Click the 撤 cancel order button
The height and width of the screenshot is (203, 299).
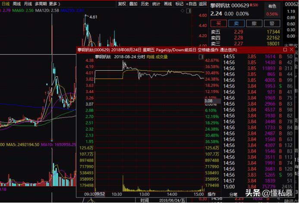[254, 23]
